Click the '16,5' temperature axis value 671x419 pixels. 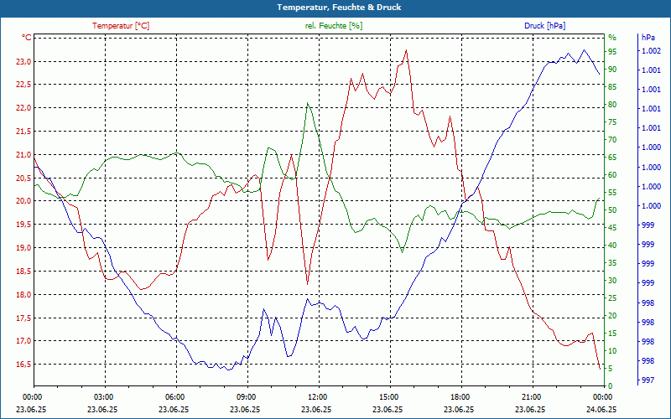(x=23, y=365)
